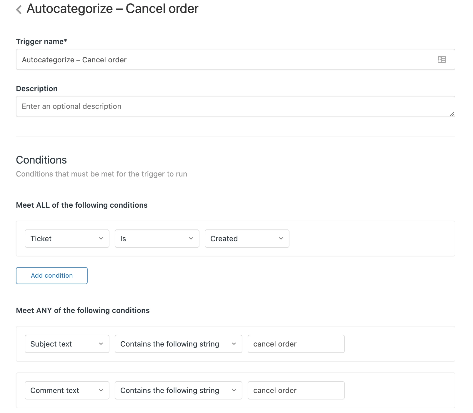Open the Is operator dropdown
The width and height of the screenshot is (473, 413).
click(x=157, y=239)
